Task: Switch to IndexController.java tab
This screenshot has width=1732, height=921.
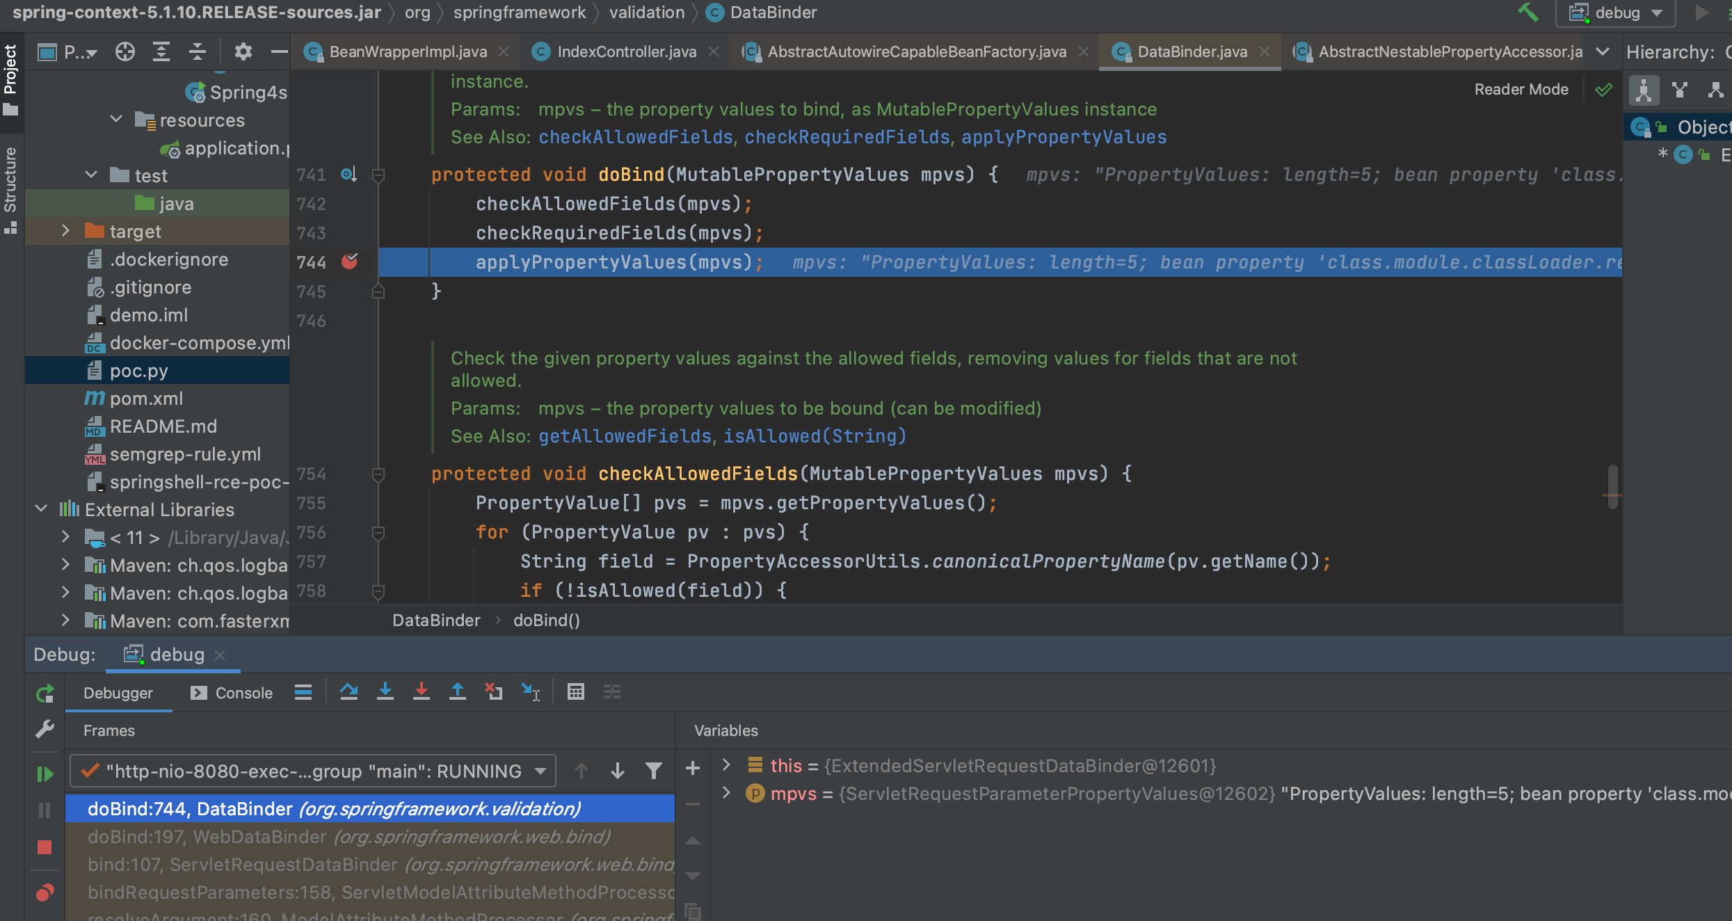Action: (x=626, y=52)
